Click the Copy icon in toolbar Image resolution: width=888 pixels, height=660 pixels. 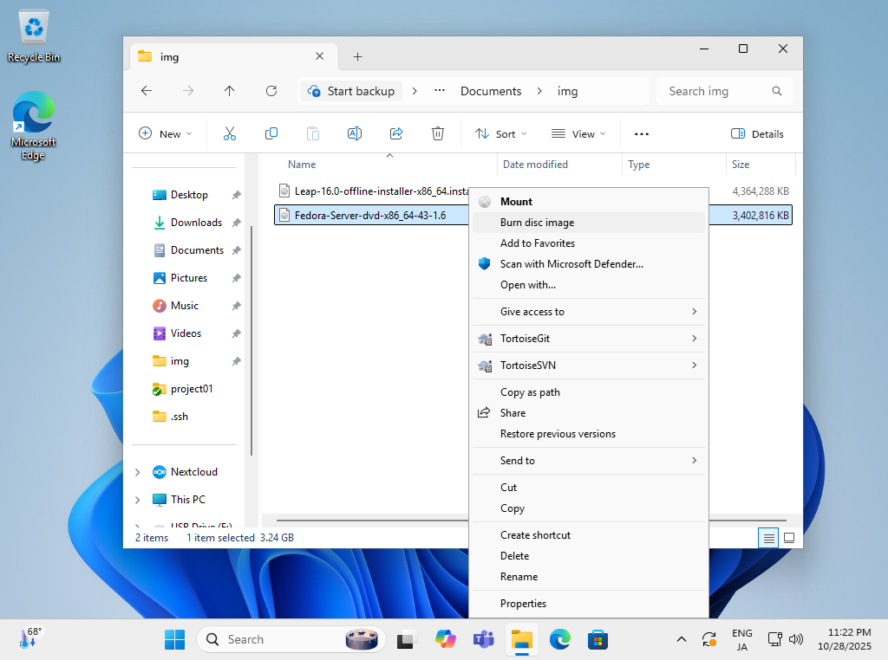tap(271, 133)
